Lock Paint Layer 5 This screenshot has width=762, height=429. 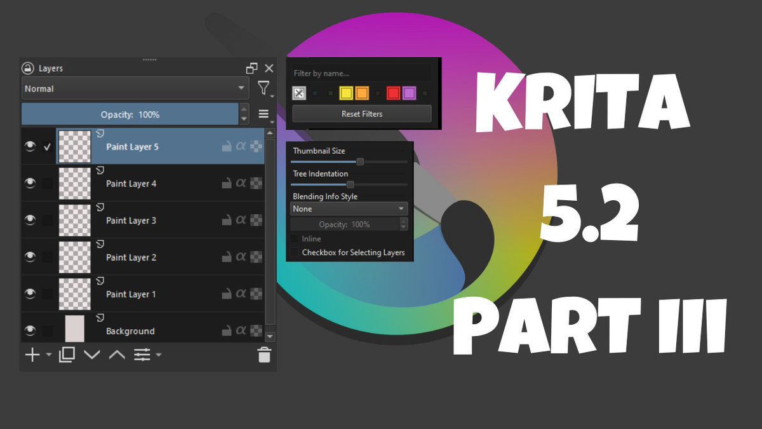[x=226, y=147]
